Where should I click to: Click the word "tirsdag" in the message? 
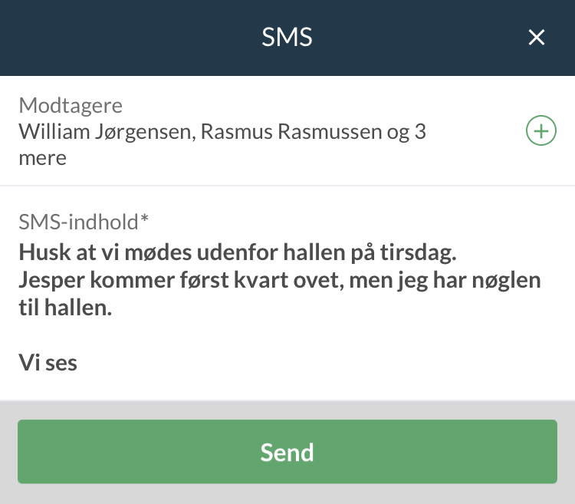(427, 252)
